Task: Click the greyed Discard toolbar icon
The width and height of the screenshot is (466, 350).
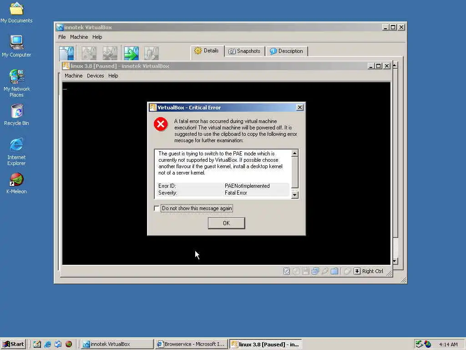Action: coord(151,53)
